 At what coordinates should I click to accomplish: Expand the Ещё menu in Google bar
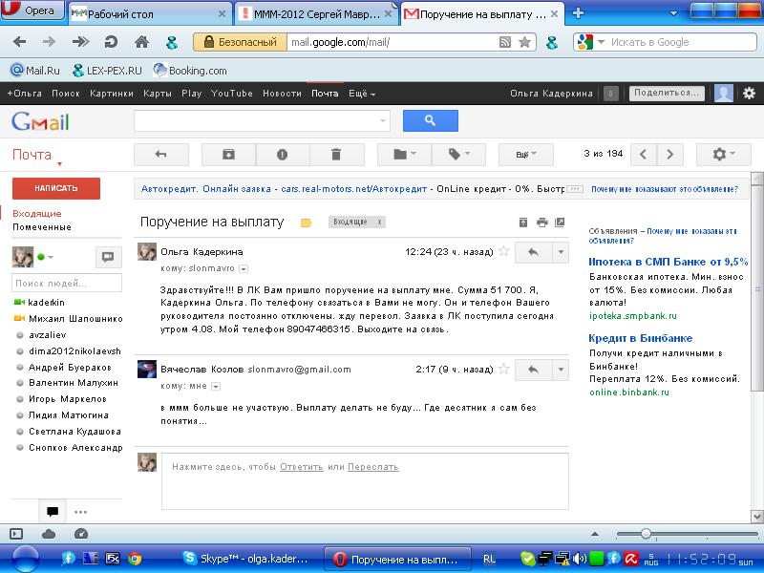[362, 94]
